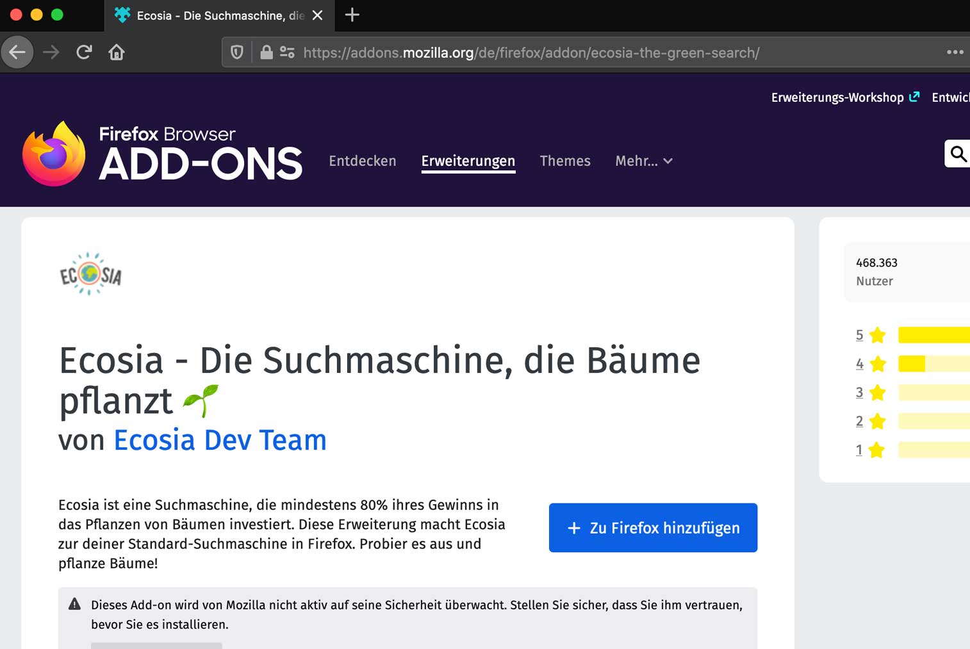The width and height of the screenshot is (970, 649).
Task: Click the star icon beside rating 4
Action: tap(878, 364)
